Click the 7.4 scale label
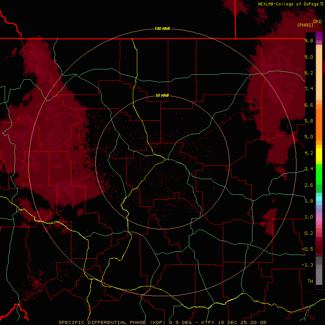Image resolution: width=325 pixels, height=325 pixels. click(309, 89)
